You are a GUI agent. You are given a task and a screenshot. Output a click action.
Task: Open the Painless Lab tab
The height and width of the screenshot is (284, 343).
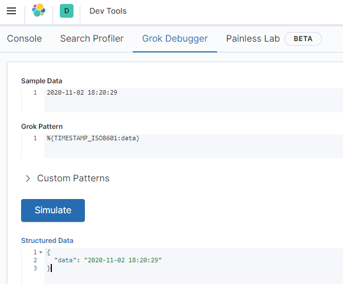pos(252,39)
